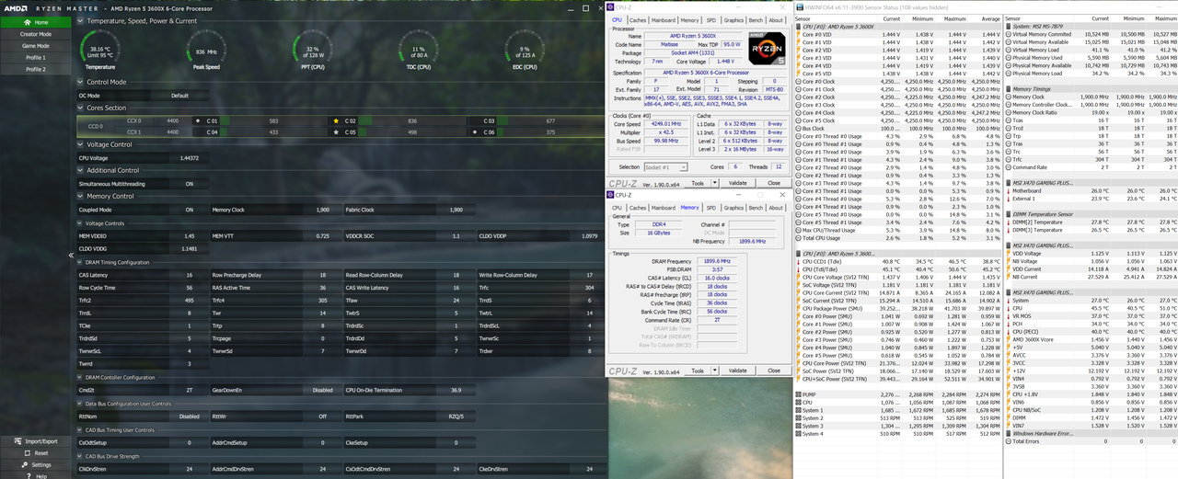
Task: Collapse the Ryzen Master sidebar with double chevron
Action: (71, 256)
